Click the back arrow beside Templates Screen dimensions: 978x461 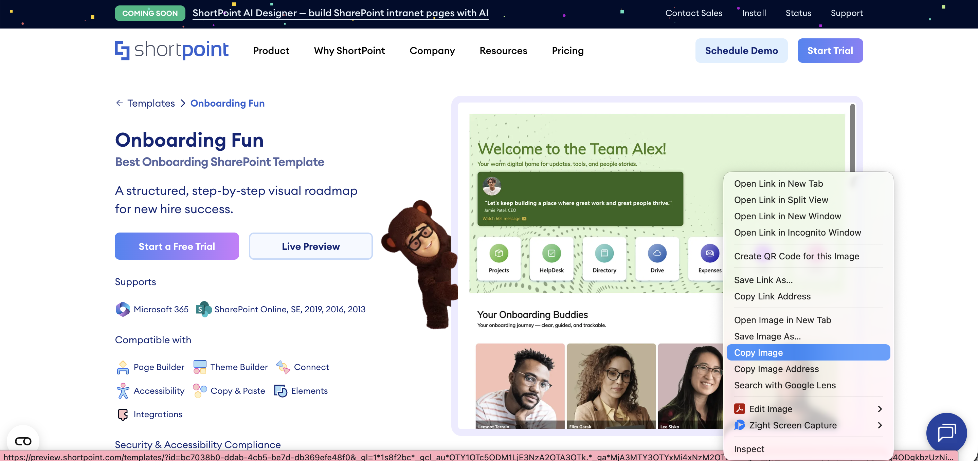(119, 103)
